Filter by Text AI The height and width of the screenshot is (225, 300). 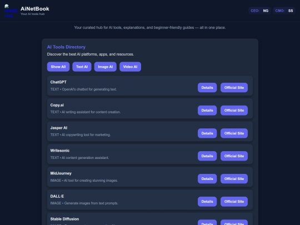tap(82, 67)
